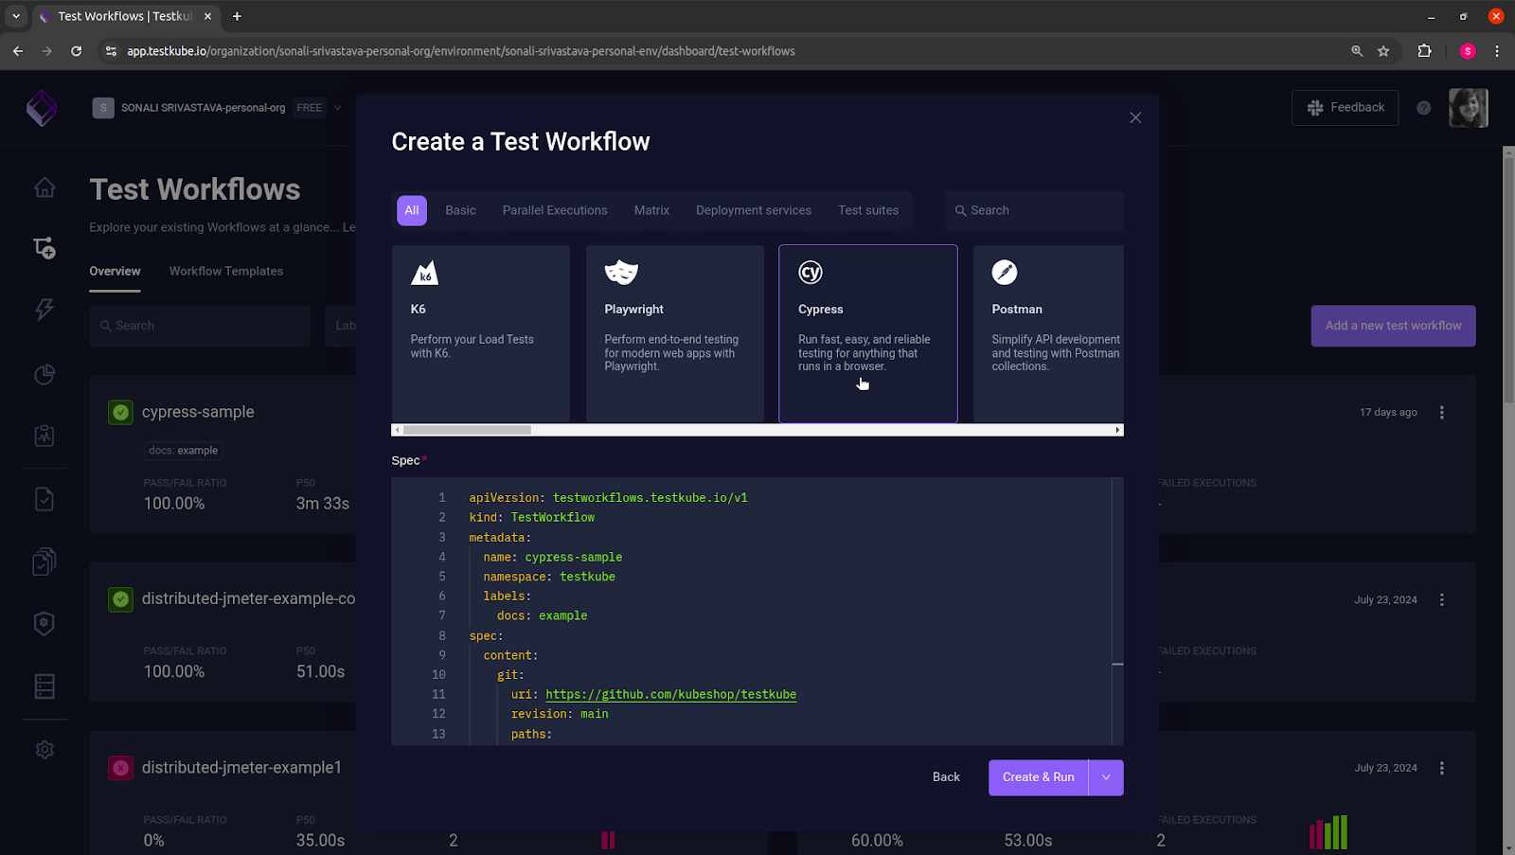Click the Back button in dialog
1515x855 pixels.
click(946, 777)
